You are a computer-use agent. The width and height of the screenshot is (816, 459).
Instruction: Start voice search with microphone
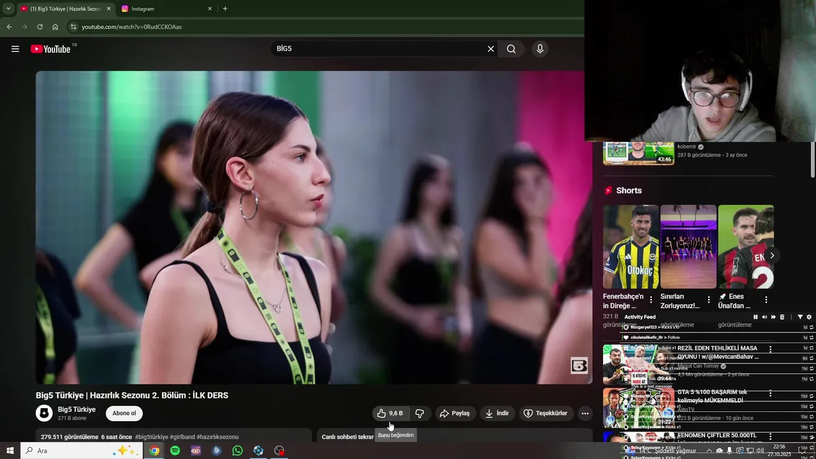pyautogui.click(x=540, y=49)
